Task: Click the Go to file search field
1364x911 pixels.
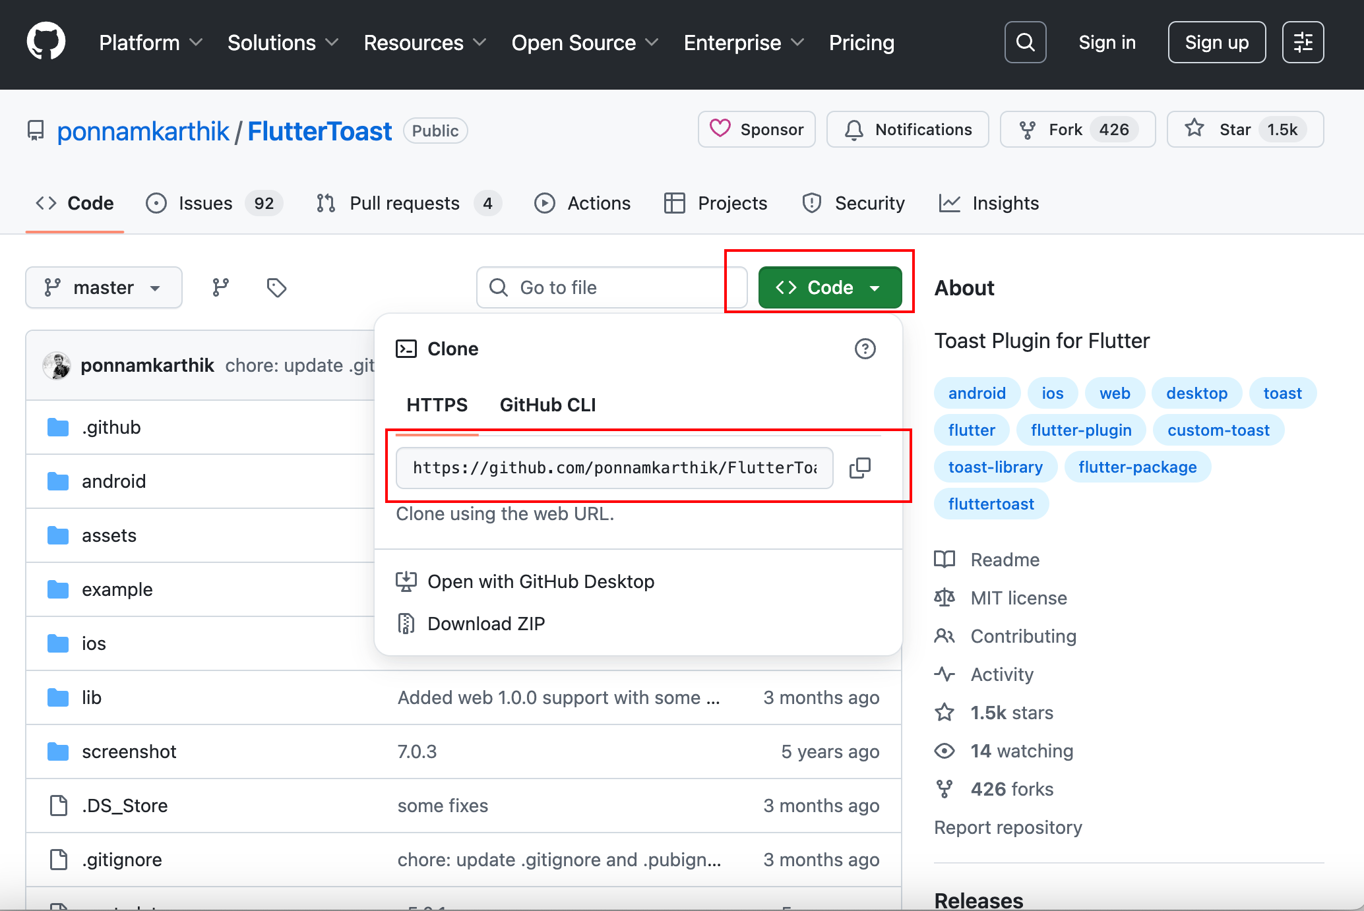Action: tap(610, 287)
